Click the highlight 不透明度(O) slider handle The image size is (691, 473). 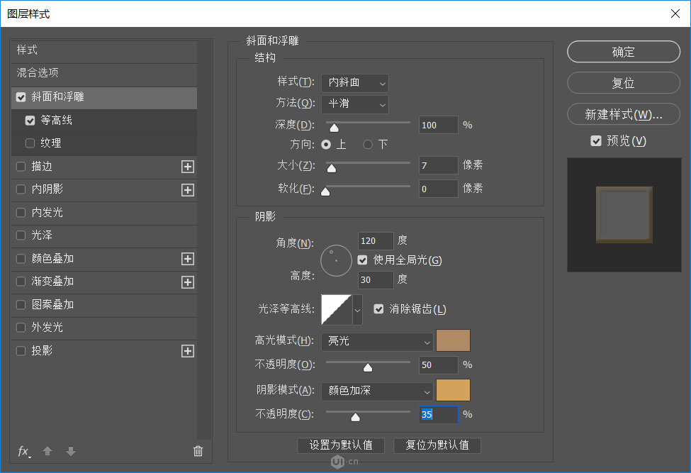coord(368,367)
